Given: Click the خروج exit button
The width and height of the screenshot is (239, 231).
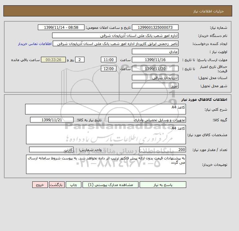Looking at the screenshot, I should (40, 185).
